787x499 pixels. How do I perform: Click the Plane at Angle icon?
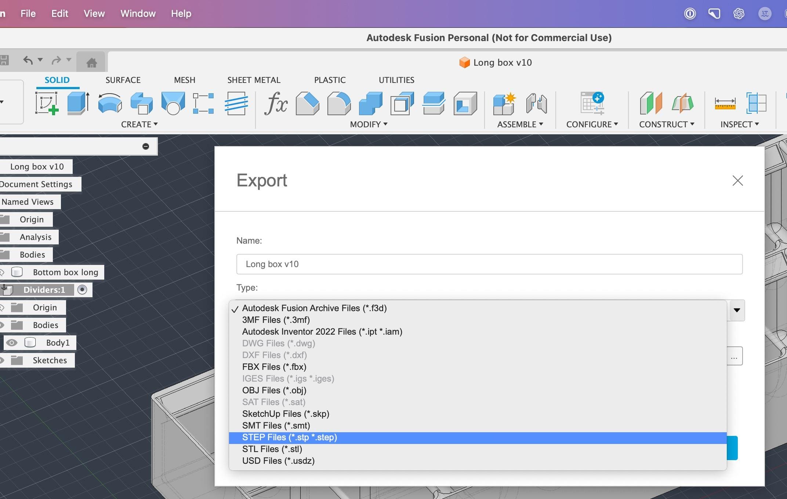682,103
